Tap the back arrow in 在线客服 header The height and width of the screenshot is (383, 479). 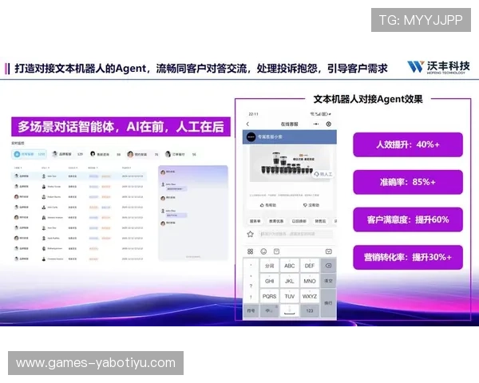247,124
